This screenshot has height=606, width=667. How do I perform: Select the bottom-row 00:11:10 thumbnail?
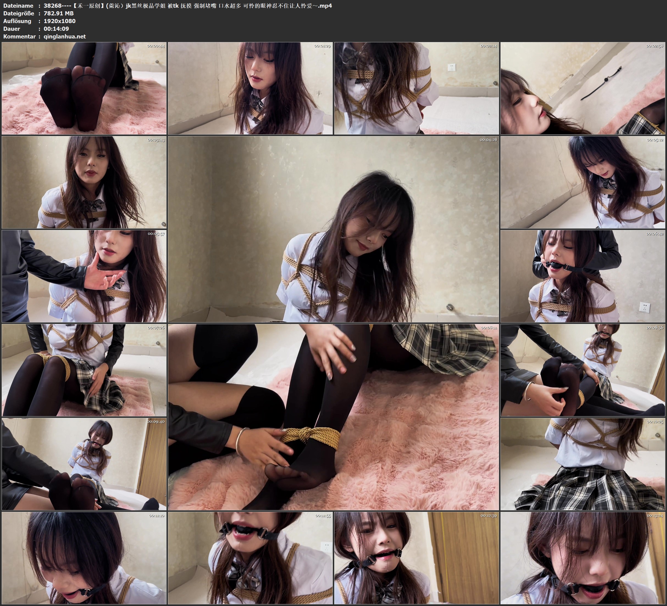[84, 558]
